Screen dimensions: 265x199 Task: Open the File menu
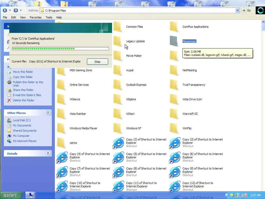[5, 17]
